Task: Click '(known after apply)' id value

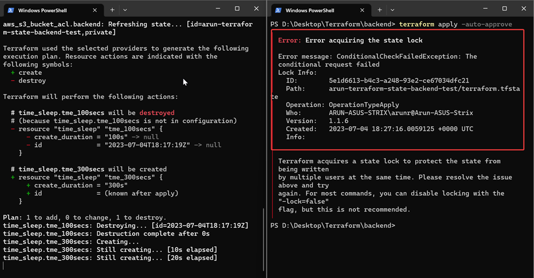Action: coord(141,193)
